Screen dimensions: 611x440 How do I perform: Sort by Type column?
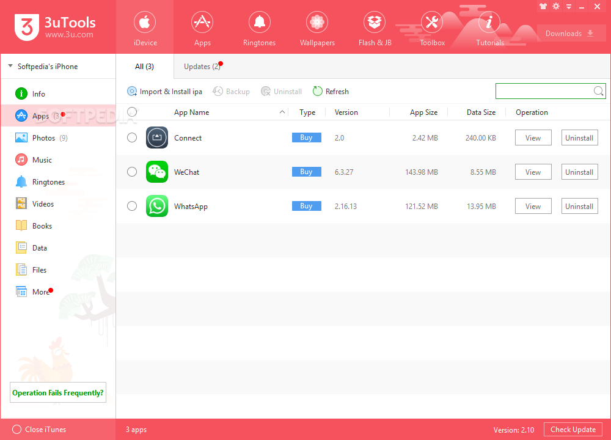point(307,112)
